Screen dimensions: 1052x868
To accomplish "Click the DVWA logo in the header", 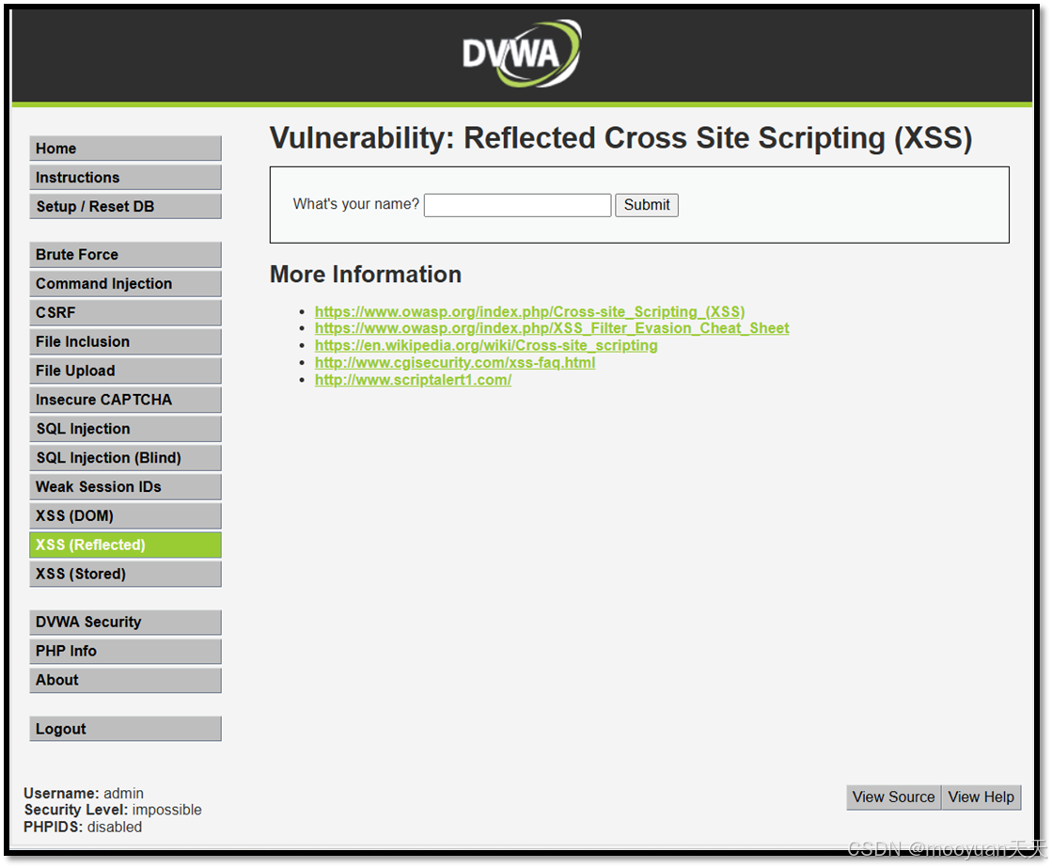I will [522, 53].
